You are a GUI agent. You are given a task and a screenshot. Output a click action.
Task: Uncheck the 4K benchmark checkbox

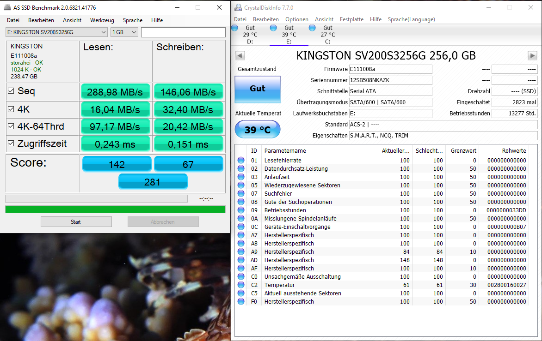click(x=11, y=109)
